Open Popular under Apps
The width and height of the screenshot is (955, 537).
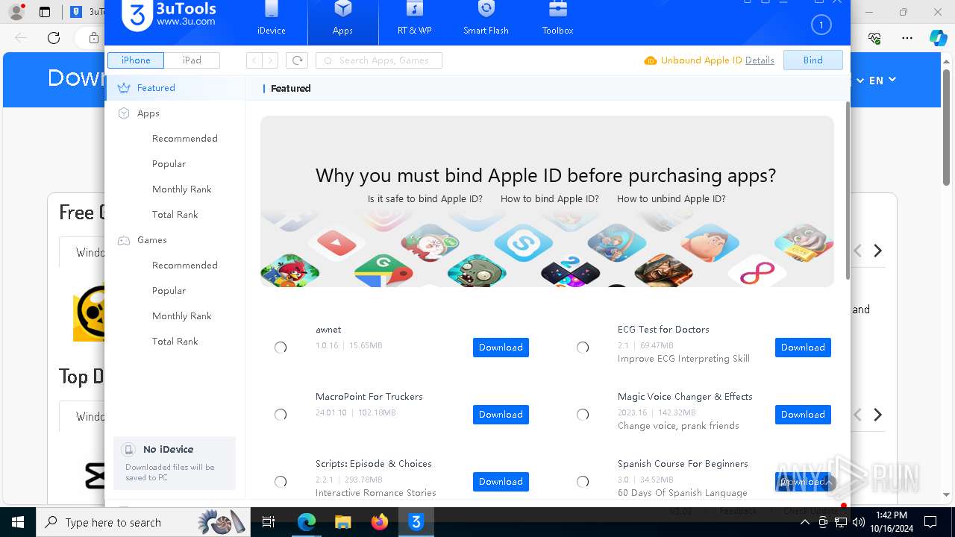[x=169, y=164]
